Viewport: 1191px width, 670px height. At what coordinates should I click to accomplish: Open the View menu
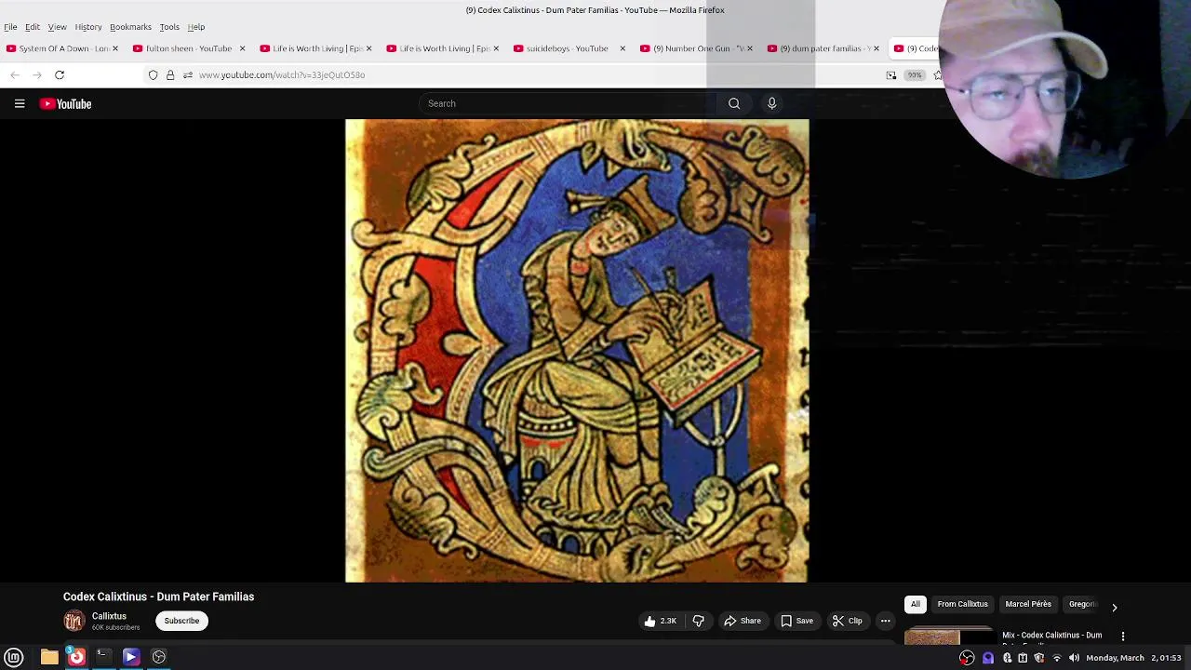point(57,27)
